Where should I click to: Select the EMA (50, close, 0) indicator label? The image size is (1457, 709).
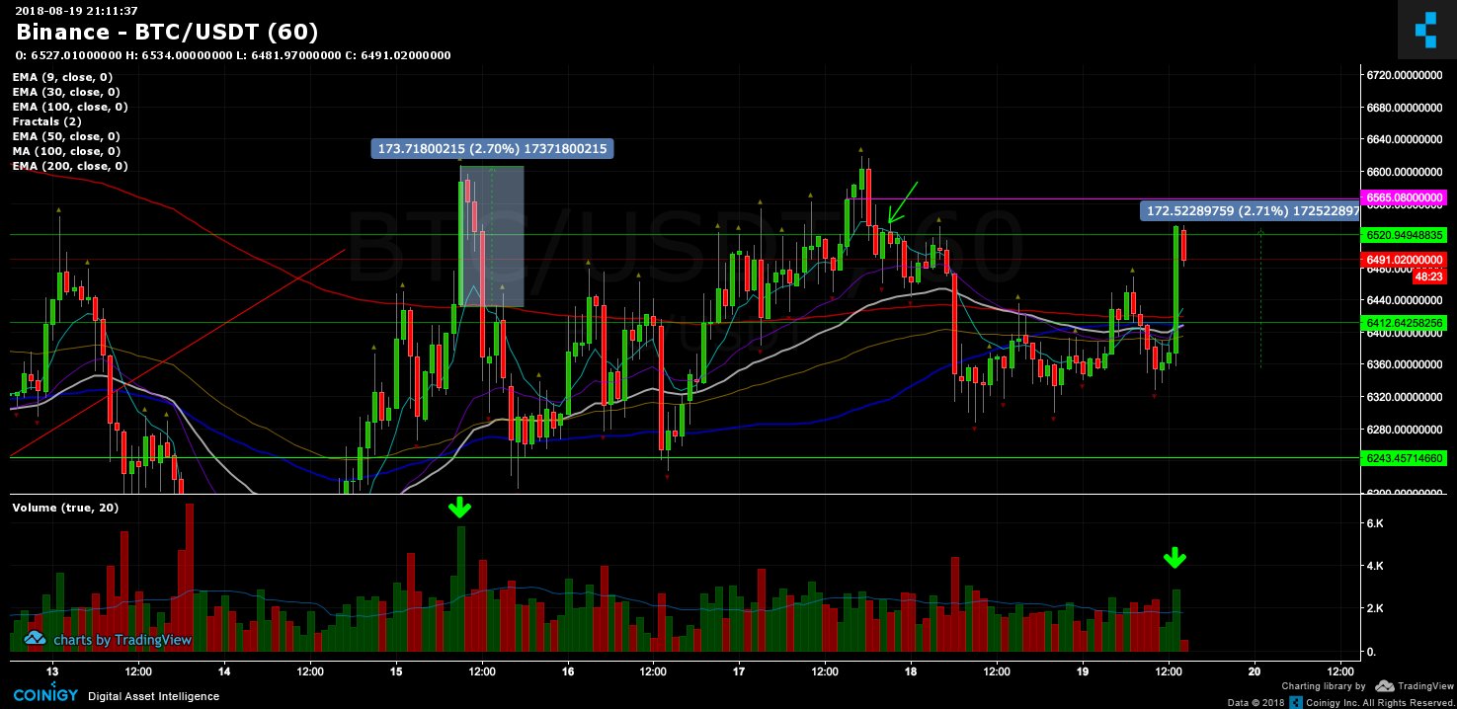(x=66, y=136)
